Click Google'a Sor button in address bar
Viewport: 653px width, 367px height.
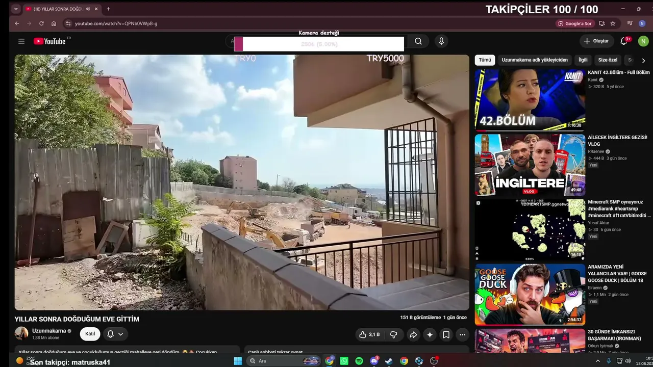pos(575,23)
